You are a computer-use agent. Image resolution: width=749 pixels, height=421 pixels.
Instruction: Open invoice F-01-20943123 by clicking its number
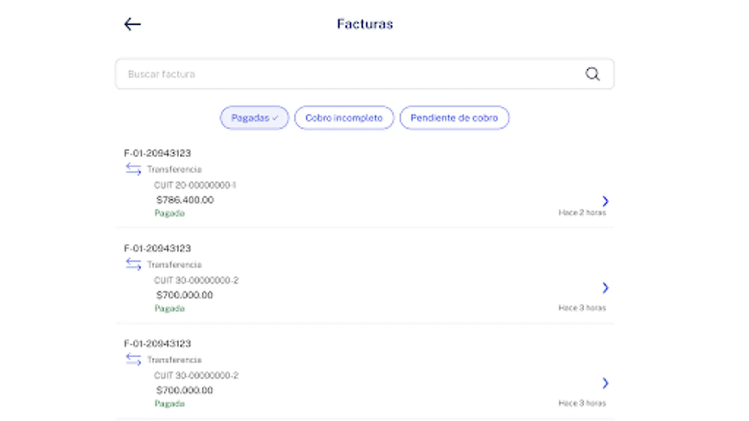[x=157, y=153]
